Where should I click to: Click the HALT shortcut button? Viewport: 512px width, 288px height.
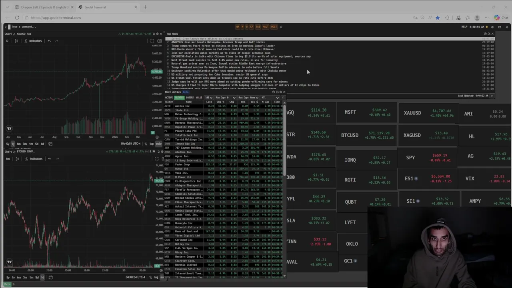click(266, 27)
